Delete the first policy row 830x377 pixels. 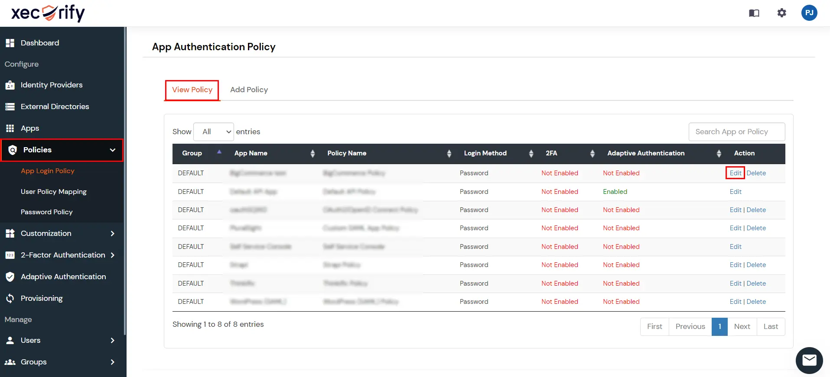(x=756, y=173)
